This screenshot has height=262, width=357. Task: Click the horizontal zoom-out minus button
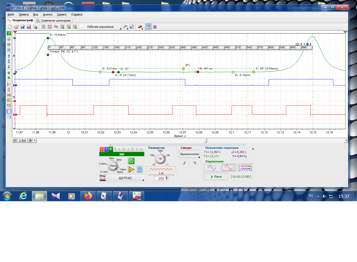(15, 140)
